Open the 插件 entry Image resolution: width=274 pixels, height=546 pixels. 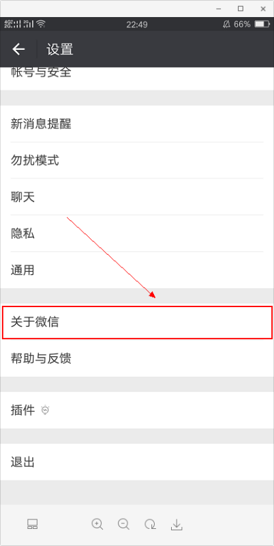(137, 410)
